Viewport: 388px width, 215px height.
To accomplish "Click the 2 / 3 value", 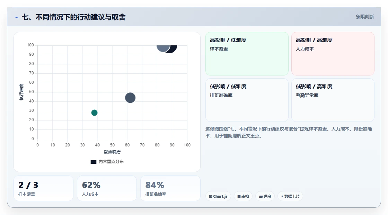I will pyautogui.click(x=28, y=185).
